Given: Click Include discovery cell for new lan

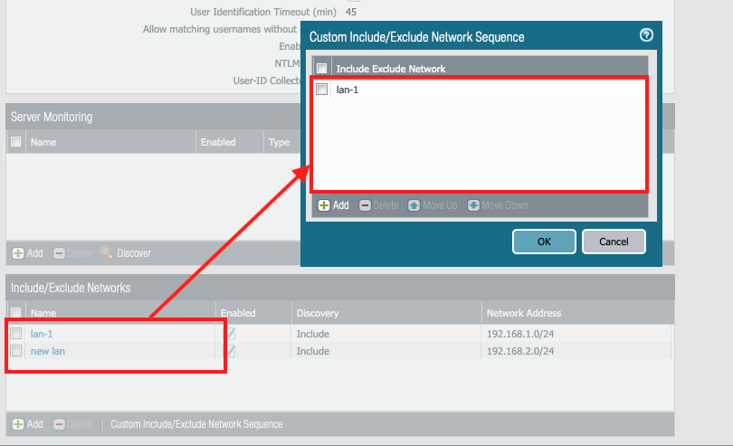Looking at the screenshot, I should [313, 351].
